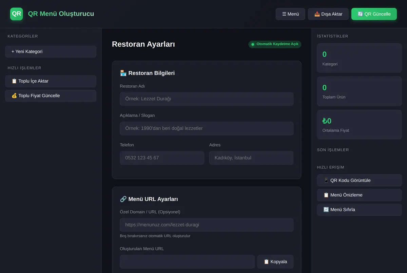
Task: Select the Ortalama Fiyat statistics card
Action: click(x=360, y=125)
